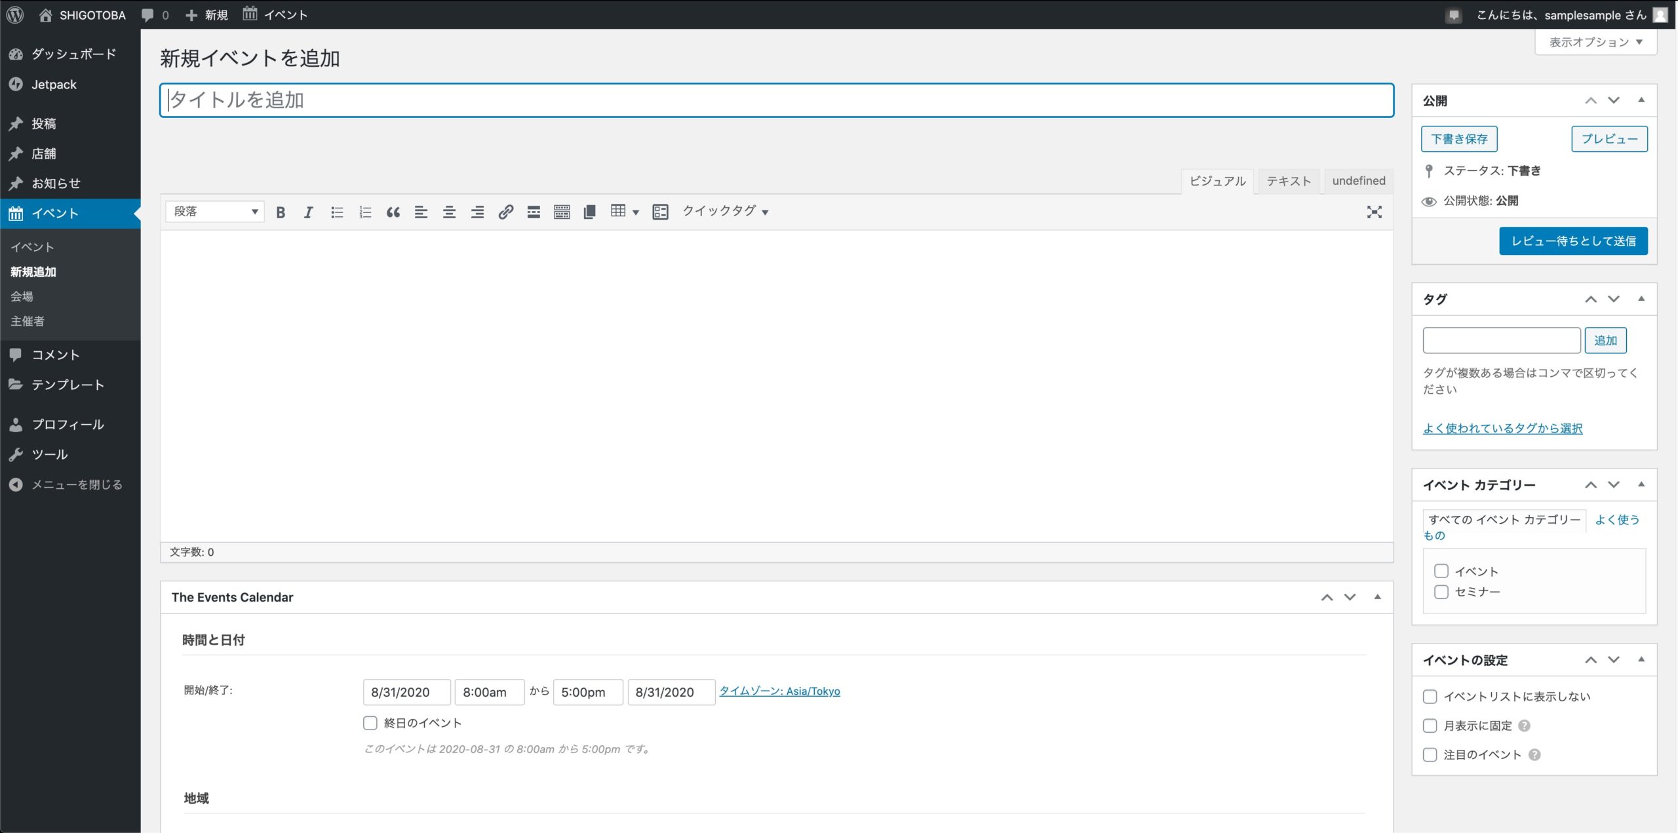Viewport: 1678px width, 833px height.
Task: Switch to テキスト editor tab
Action: tap(1289, 181)
